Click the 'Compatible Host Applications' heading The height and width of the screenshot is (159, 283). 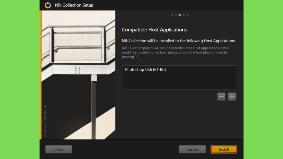click(x=154, y=30)
